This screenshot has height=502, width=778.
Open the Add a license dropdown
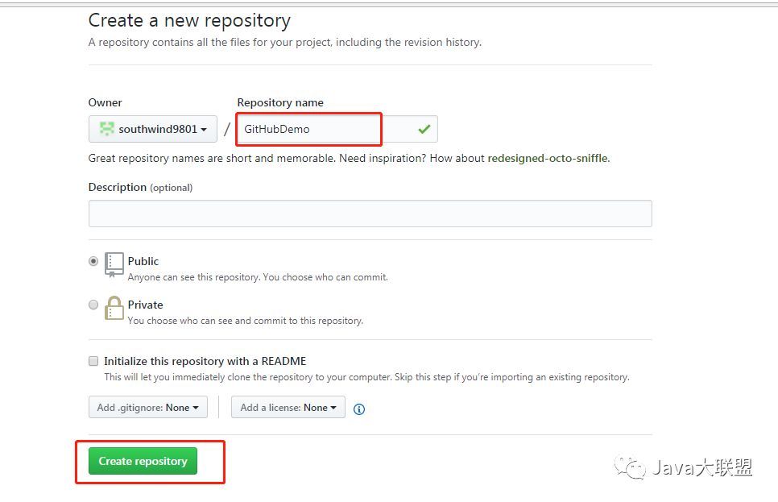click(x=288, y=407)
